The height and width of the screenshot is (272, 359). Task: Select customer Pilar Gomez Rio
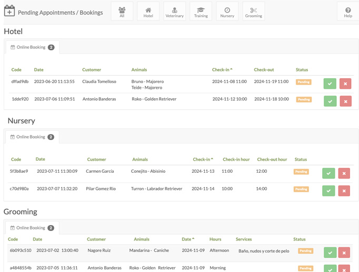tap(101, 189)
